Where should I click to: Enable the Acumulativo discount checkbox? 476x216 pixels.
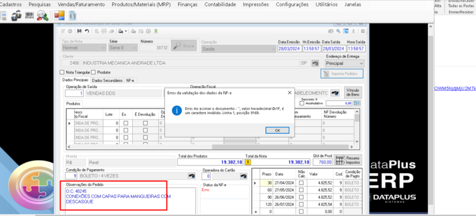[x=302, y=104]
